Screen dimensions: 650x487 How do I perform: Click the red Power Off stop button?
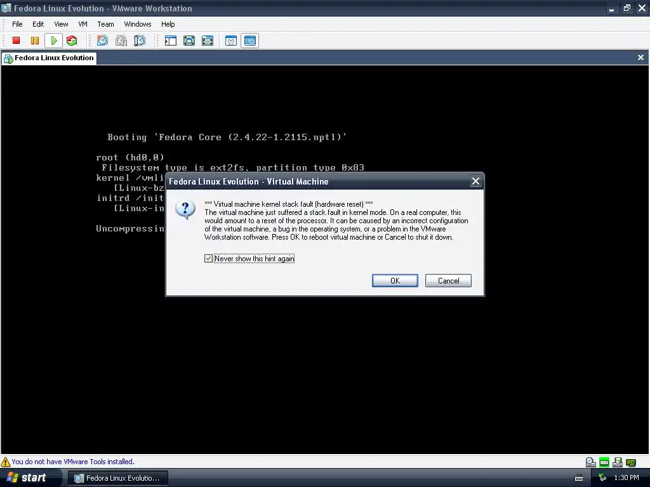(16, 41)
